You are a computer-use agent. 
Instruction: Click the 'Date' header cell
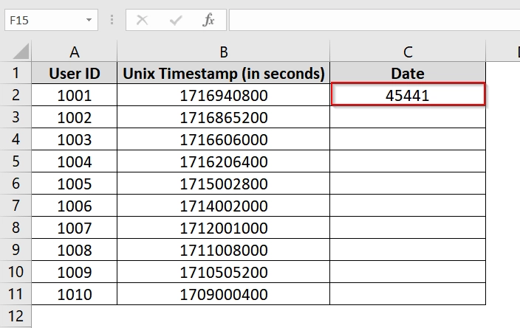408,73
